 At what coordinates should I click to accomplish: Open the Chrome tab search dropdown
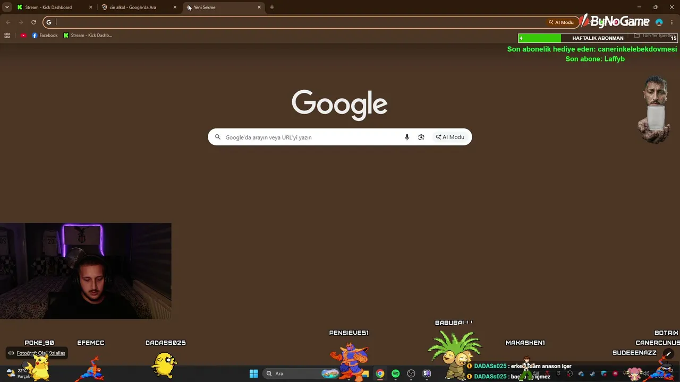click(x=7, y=7)
